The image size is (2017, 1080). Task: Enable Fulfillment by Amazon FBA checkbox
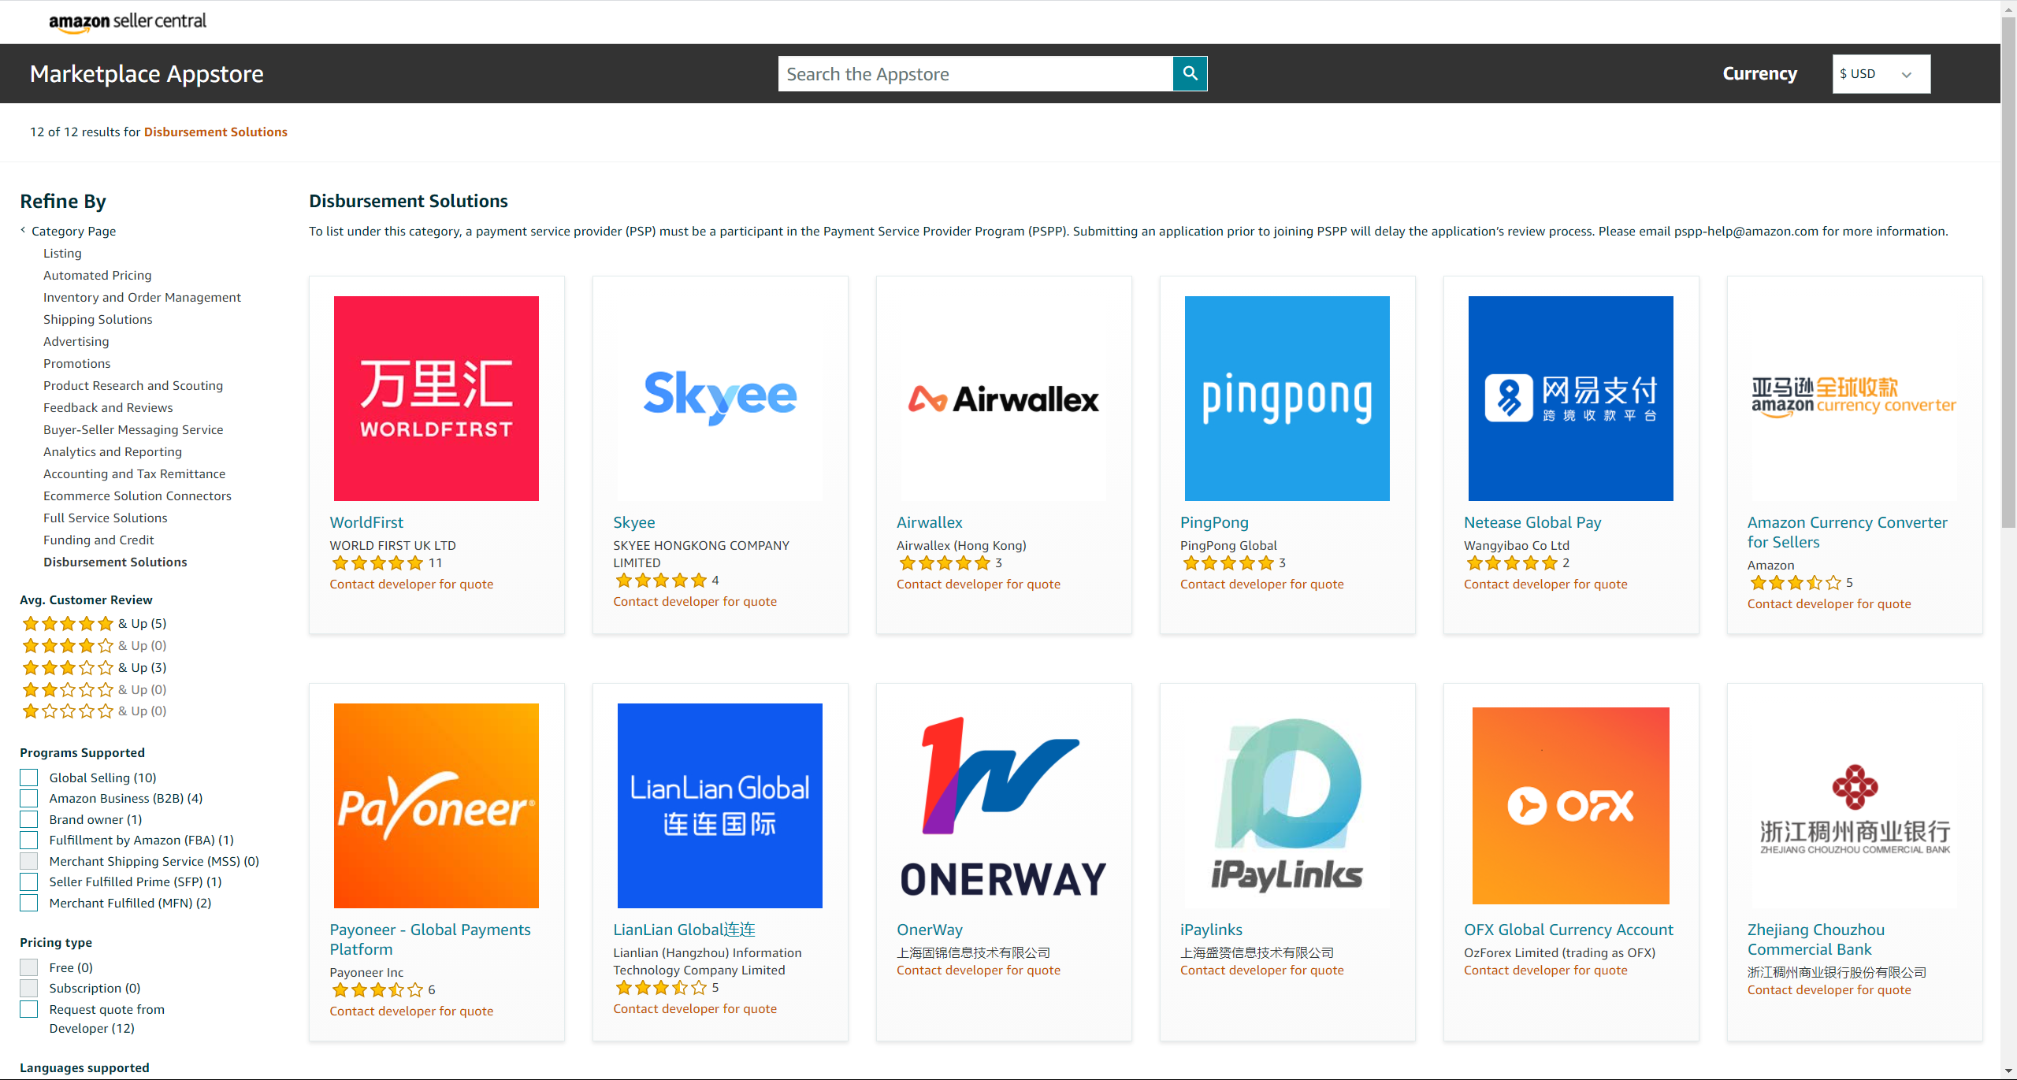coord(29,839)
